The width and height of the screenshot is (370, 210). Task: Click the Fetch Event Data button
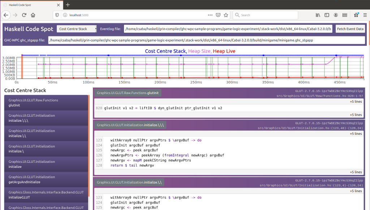(x=350, y=29)
